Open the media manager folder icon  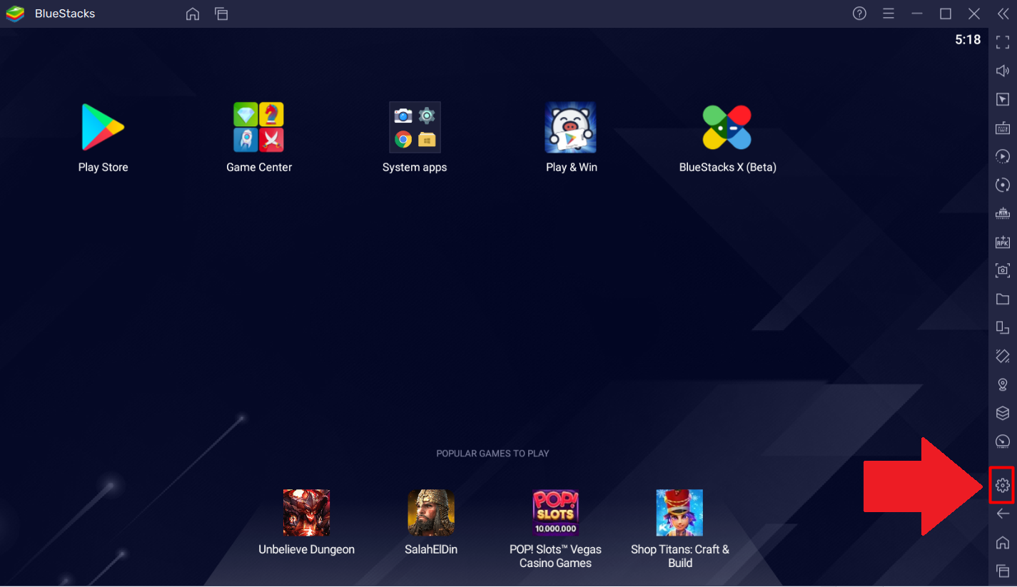coord(1003,299)
